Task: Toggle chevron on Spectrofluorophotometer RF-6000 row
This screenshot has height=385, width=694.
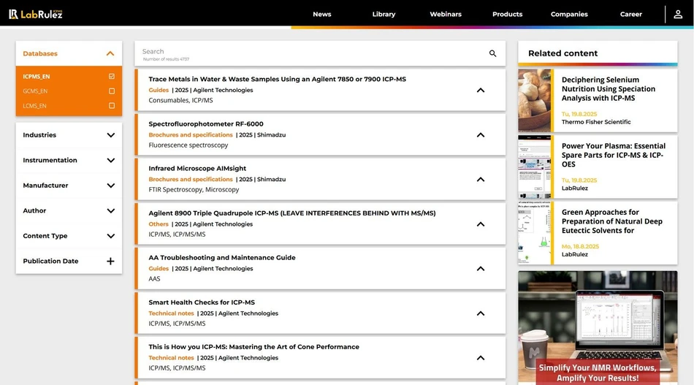Action: 481,135
